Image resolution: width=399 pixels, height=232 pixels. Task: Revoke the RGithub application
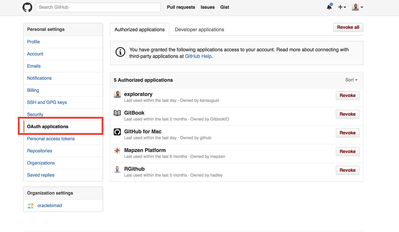347,170
